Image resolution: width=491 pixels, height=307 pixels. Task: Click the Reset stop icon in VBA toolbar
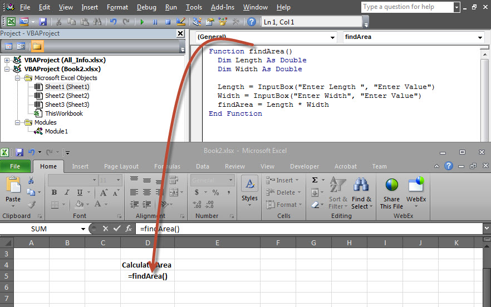point(168,22)
